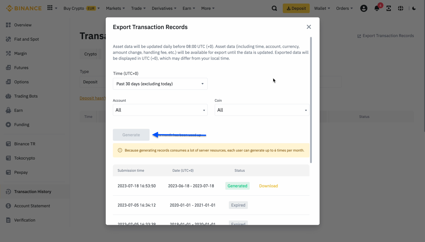Click the Generated status badge
425x242 pixels.
(x=237, y=186)
